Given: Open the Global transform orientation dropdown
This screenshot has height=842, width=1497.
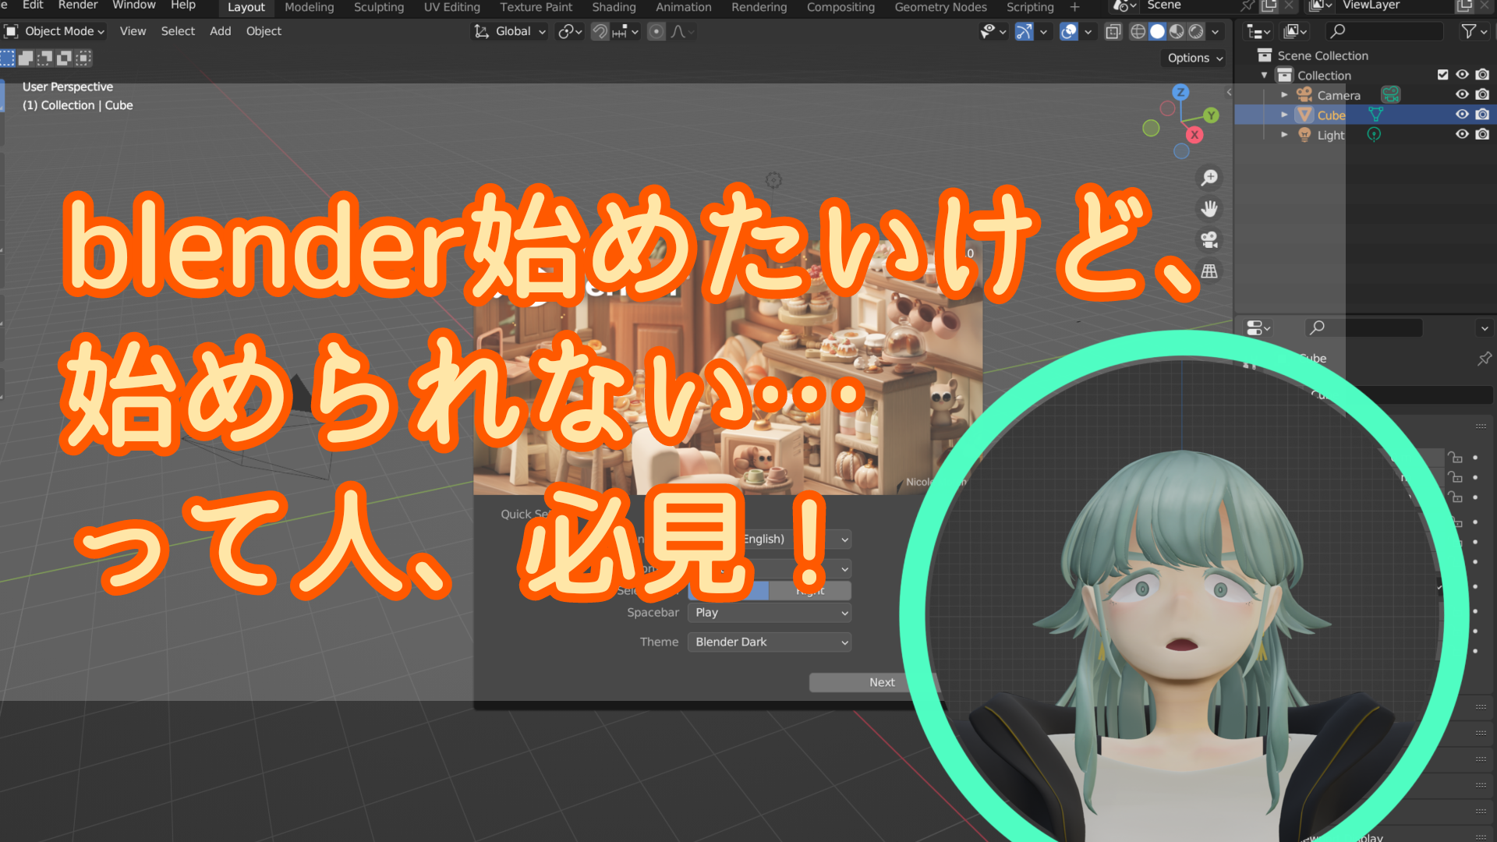Looking at the screenshot, I should coord(510,31).
